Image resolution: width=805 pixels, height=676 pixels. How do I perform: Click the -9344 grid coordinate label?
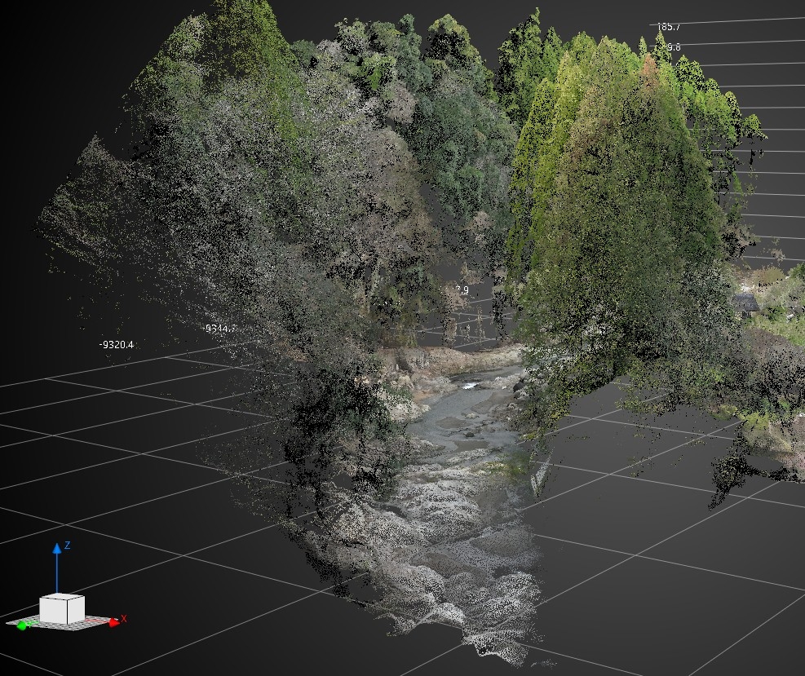click(x=219, y=329)
